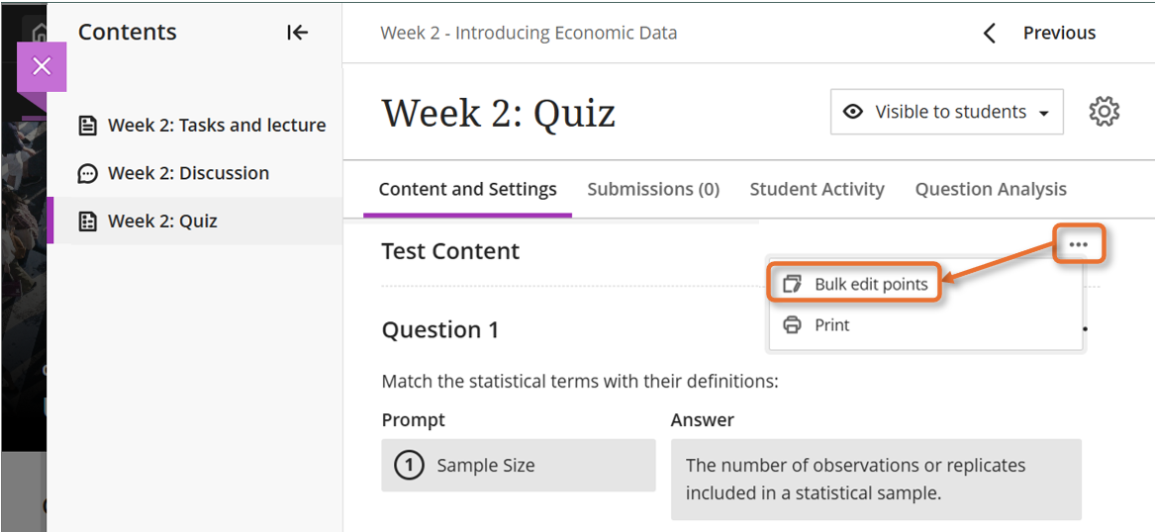The image size is (1155, 532).
Task: Select the Content and Settings tab
Action: [467, 189]
